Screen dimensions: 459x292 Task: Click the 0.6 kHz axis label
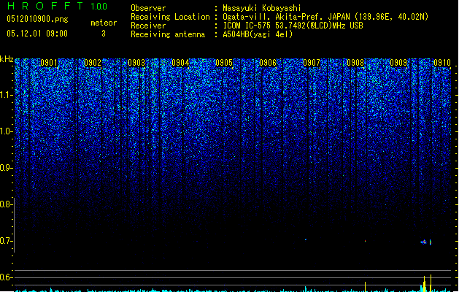click(7, 277)
